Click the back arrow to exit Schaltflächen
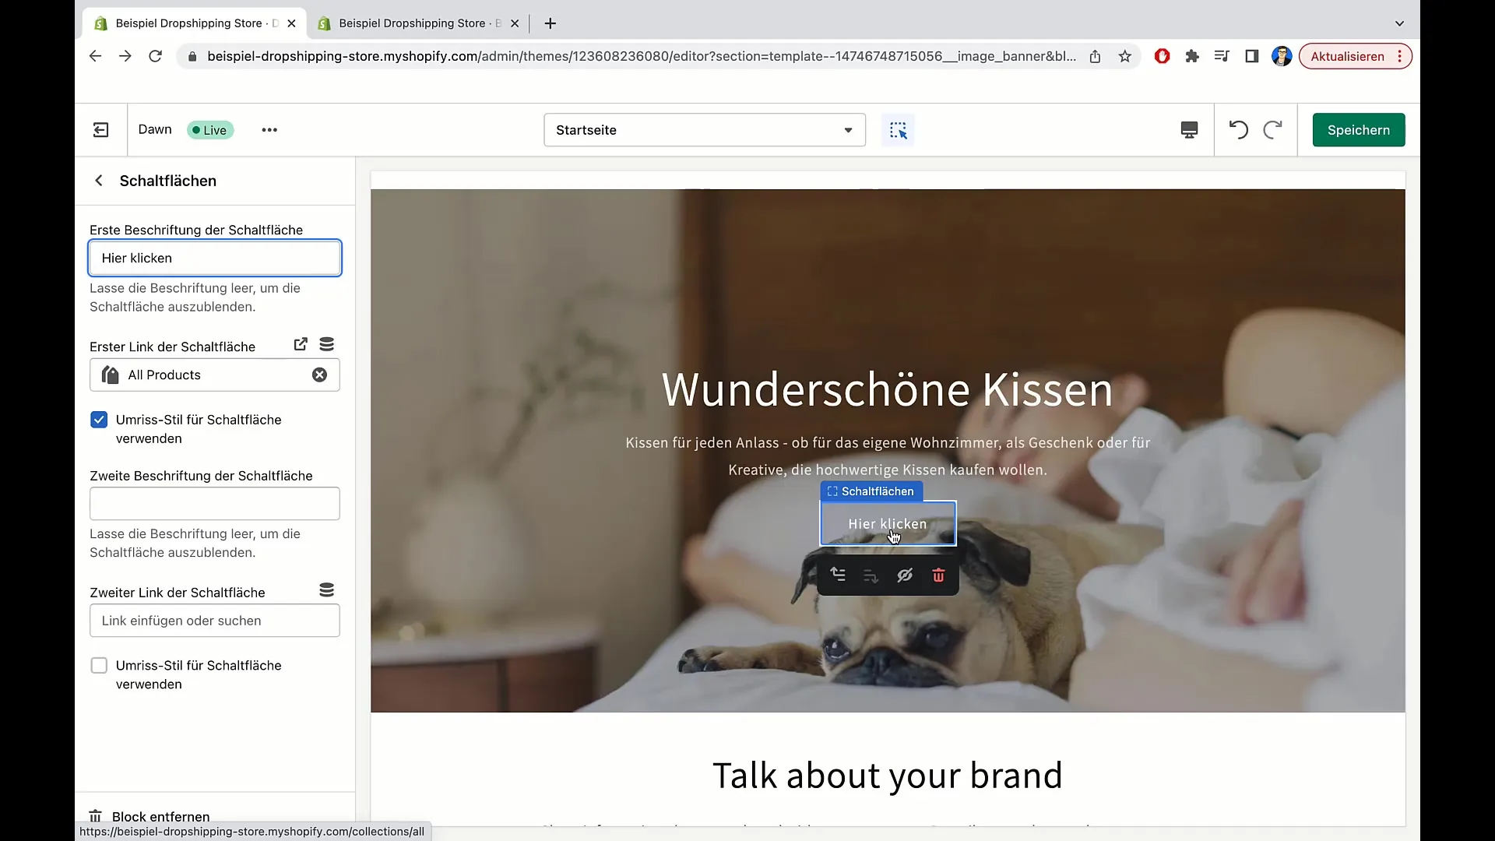The image size is (1495, 841). [99, 181]
